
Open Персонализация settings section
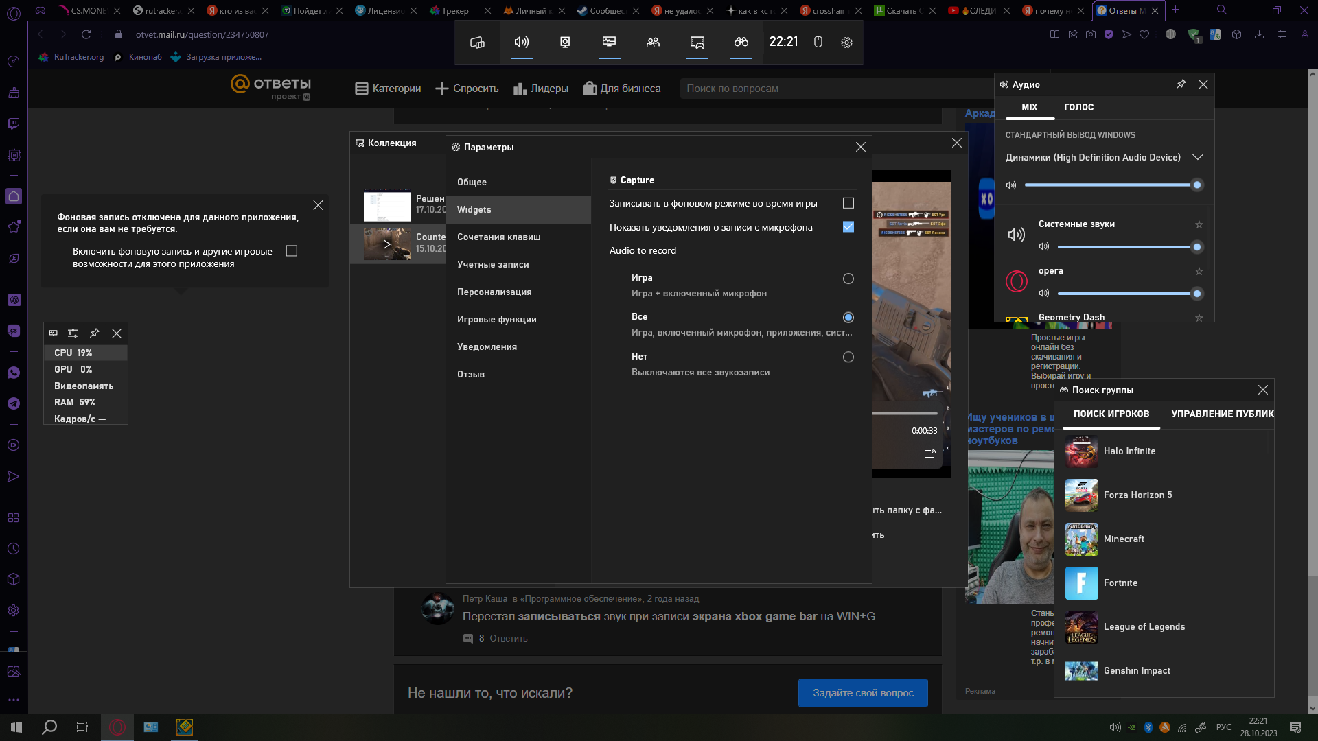point(518,292)
